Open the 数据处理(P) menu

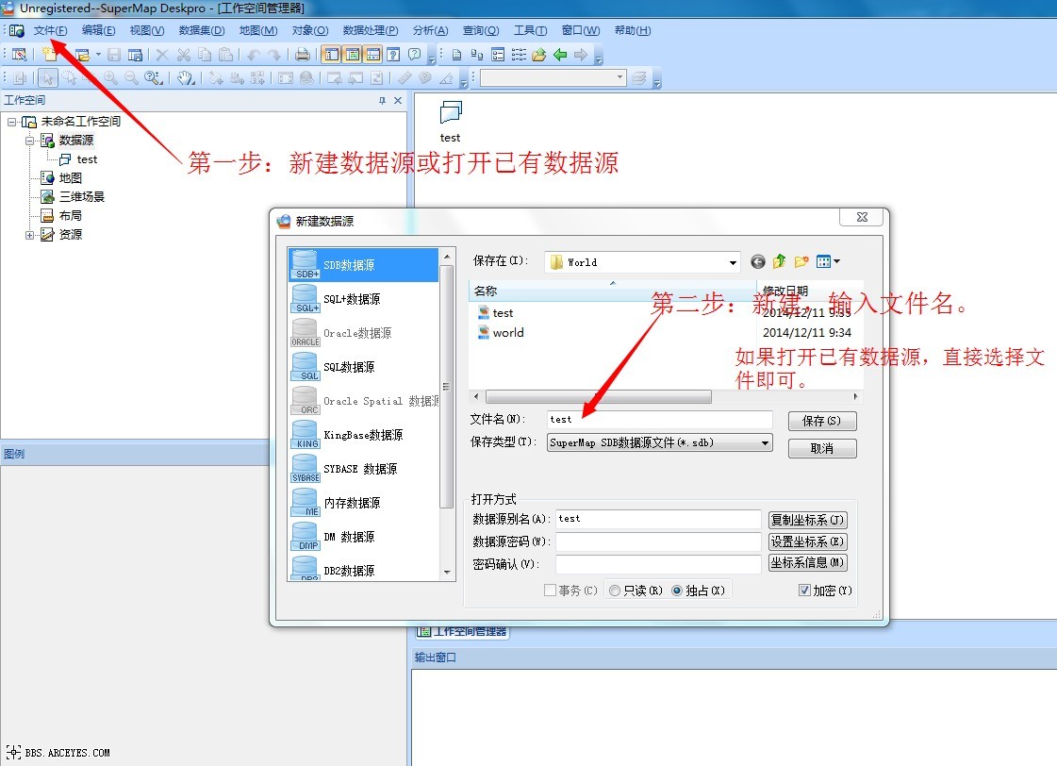(370, 30)
